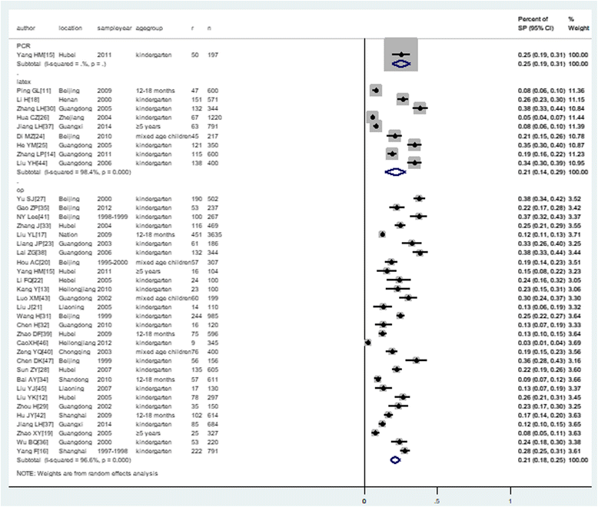Click author 'Zhang LP[14]'

click(x=36, y=154)
